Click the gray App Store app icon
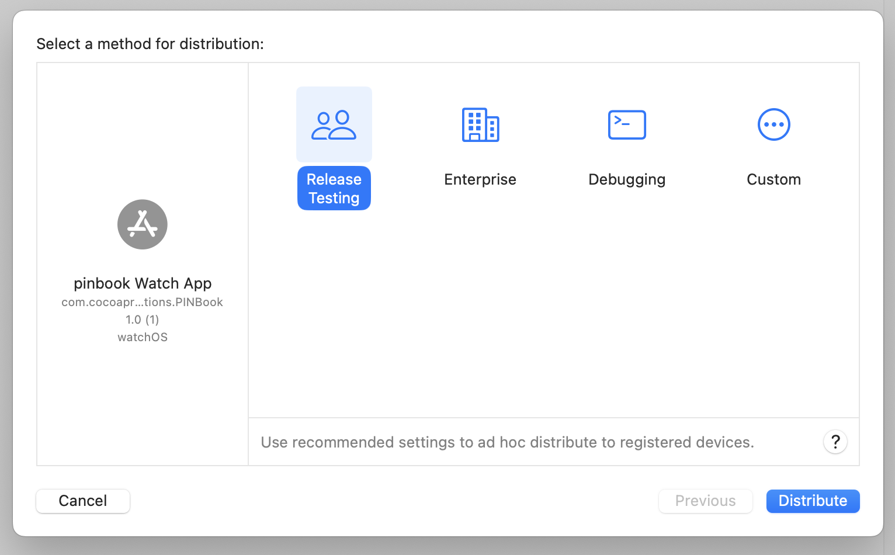This screenshot has width=895, height=555. (143, 224)
